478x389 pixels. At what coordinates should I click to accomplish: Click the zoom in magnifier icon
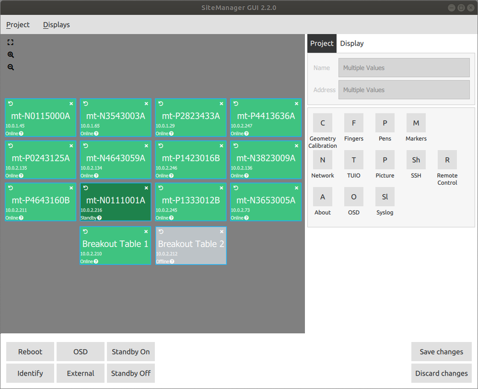(11, 55)
